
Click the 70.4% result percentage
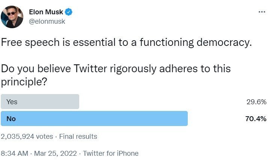coord(256,119)
